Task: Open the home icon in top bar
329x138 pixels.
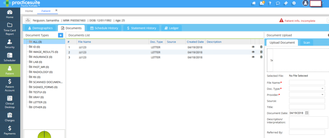Action: (254, 3)
